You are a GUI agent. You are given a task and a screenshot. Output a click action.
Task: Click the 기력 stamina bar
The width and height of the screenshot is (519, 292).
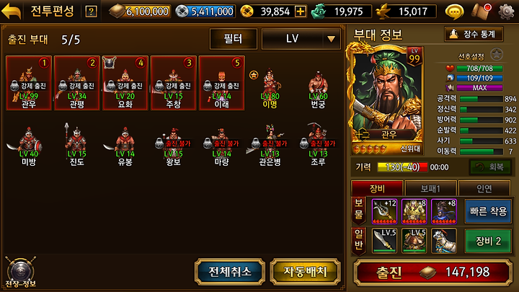point(402,167)
